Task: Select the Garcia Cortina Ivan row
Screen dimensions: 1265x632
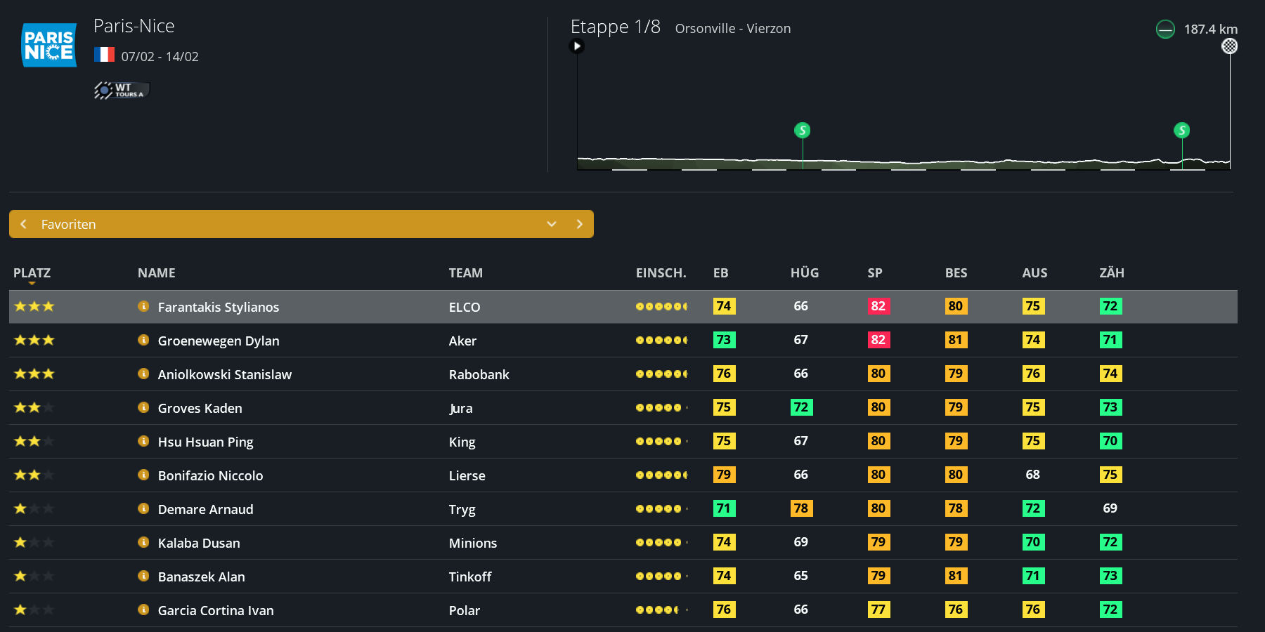Action: coord(216,610)
